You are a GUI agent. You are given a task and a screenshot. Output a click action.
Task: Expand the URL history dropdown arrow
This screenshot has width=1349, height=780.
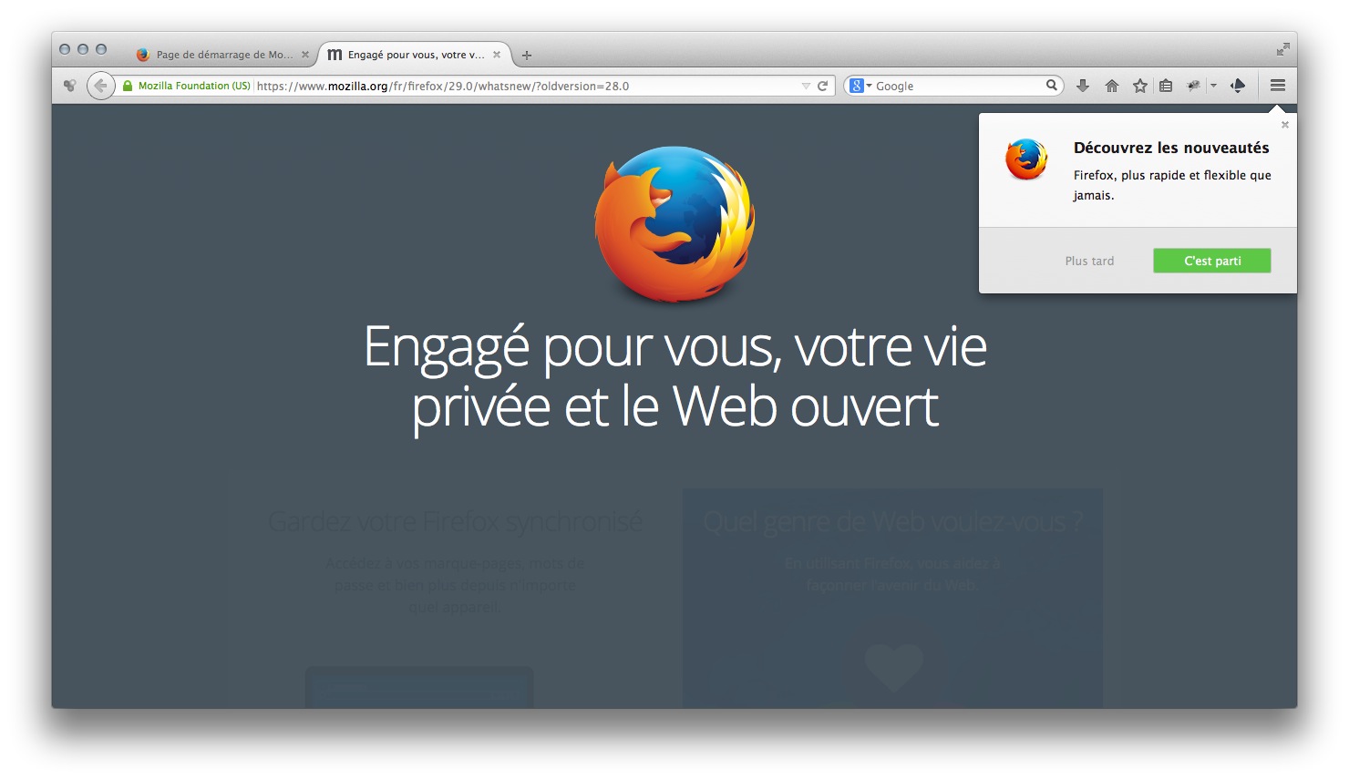tap(806, 86)
